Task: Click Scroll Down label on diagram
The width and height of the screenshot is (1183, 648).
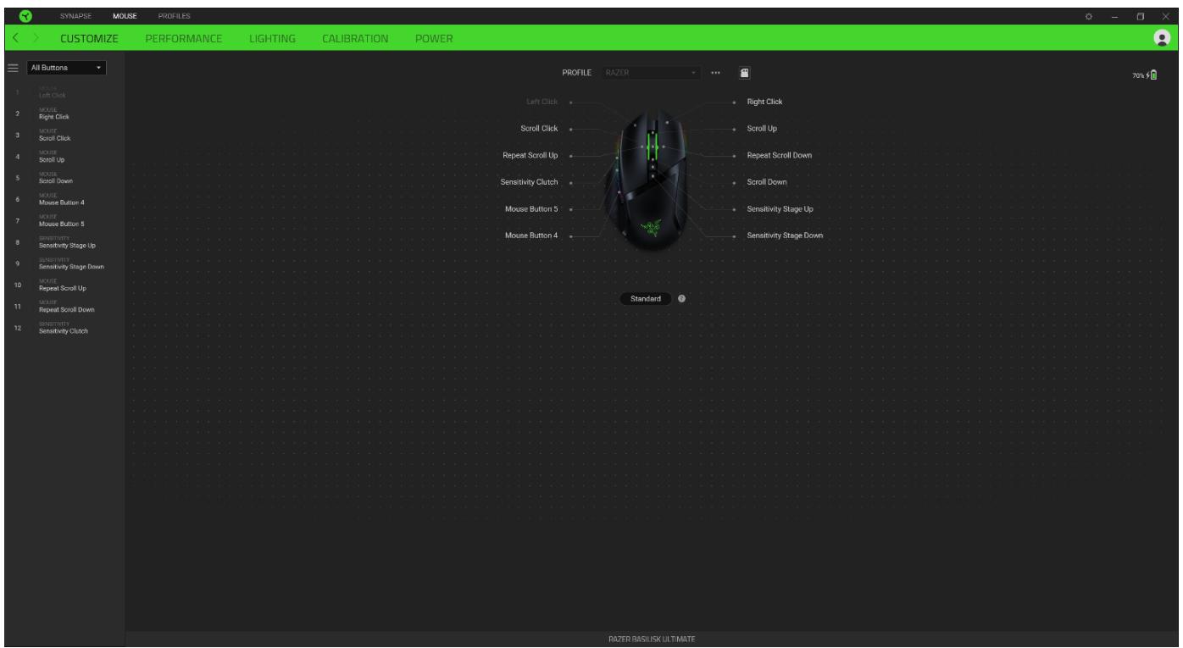Action: click(x=767, y=182)
